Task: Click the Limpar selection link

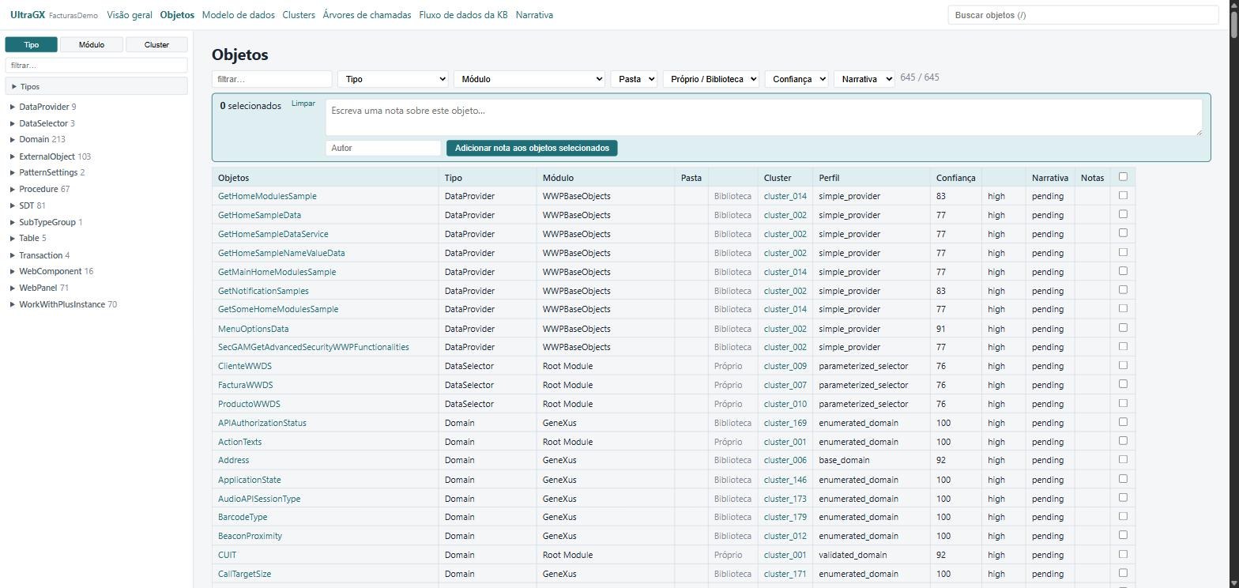Action: (x=303, y=104)
